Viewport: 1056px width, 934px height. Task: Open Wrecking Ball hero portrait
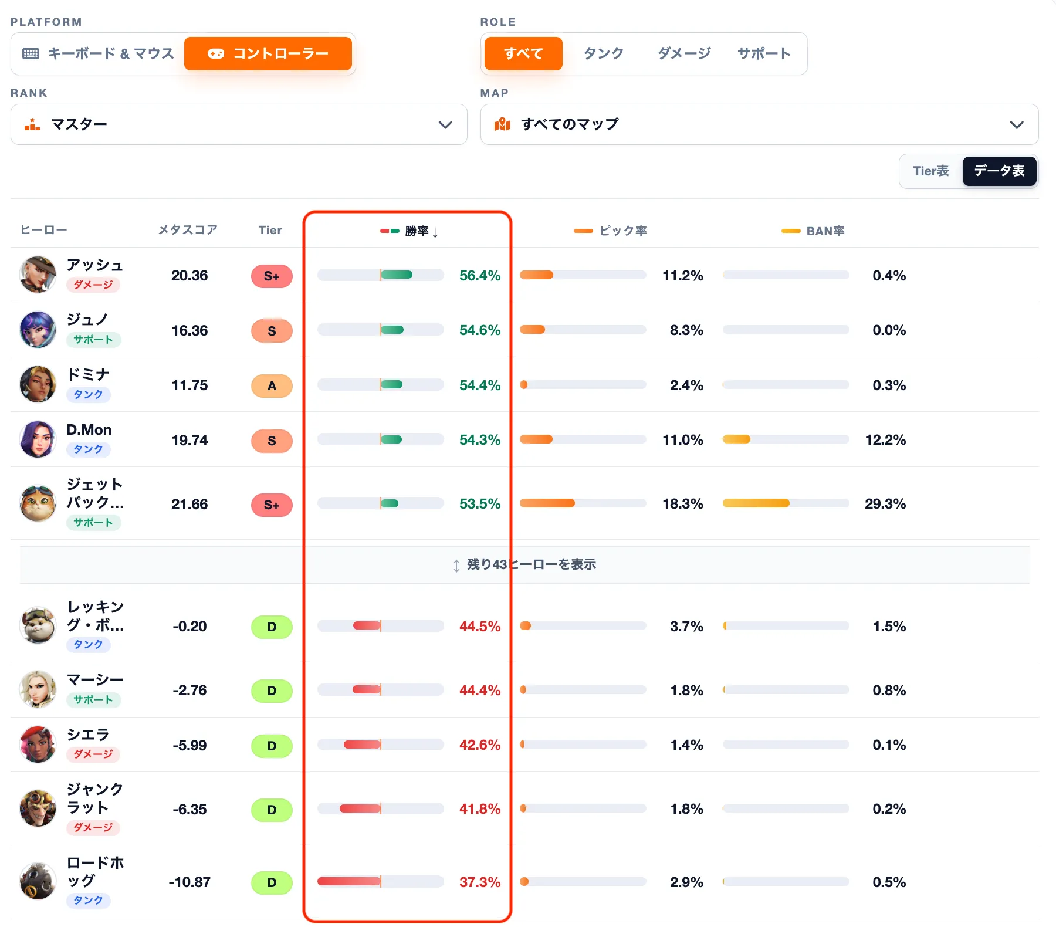point(38,625)
